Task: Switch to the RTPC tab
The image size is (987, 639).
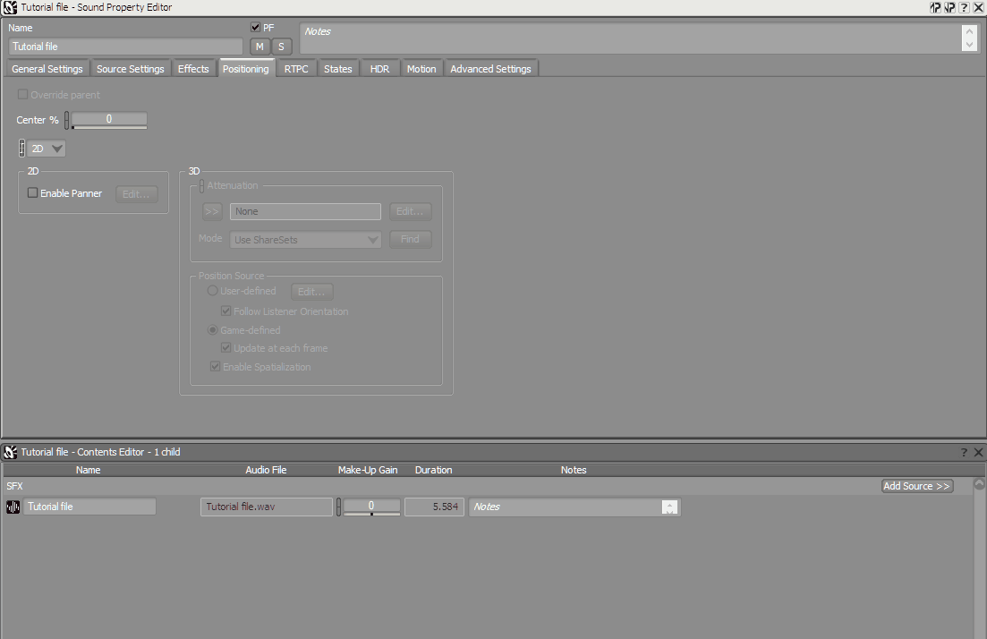Action: (x=295, y=68)
